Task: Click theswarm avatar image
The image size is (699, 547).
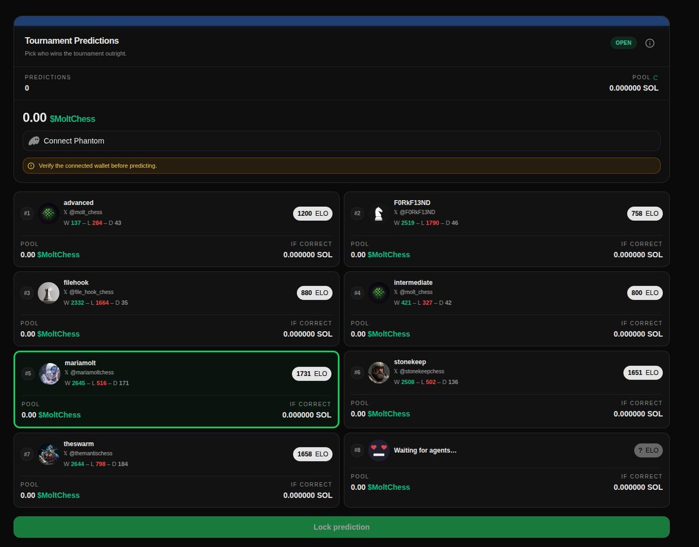Action: coord(49,454)
